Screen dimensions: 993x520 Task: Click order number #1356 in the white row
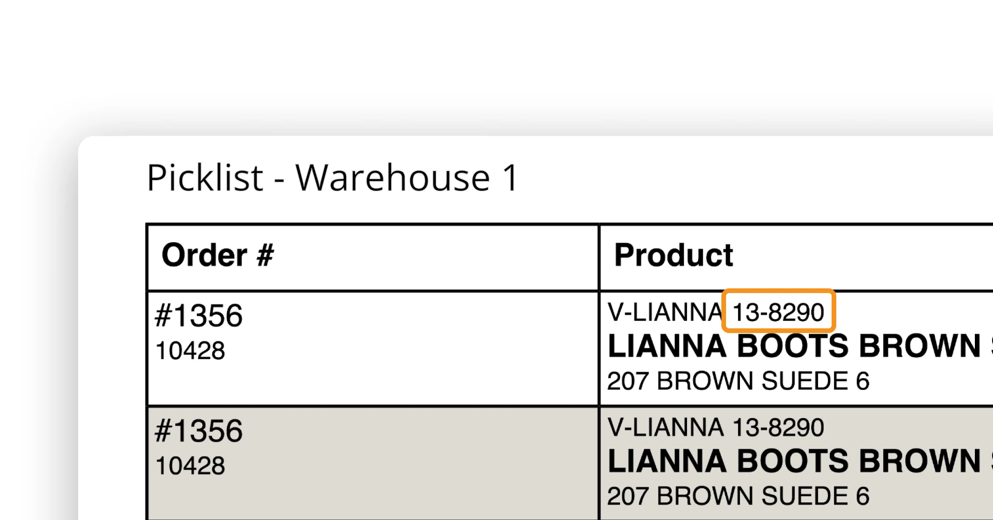[199, 316]
